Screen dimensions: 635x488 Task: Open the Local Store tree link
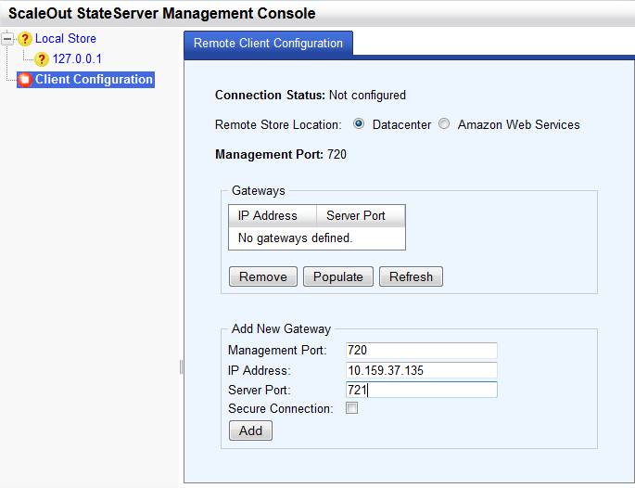tap(66, 39)
